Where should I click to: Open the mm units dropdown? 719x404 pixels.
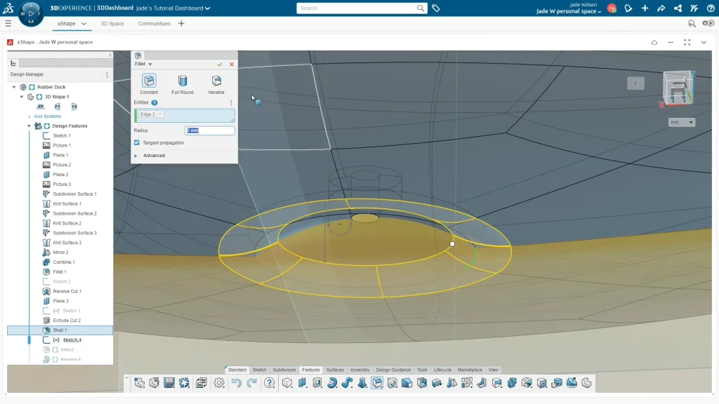[682, 122]
